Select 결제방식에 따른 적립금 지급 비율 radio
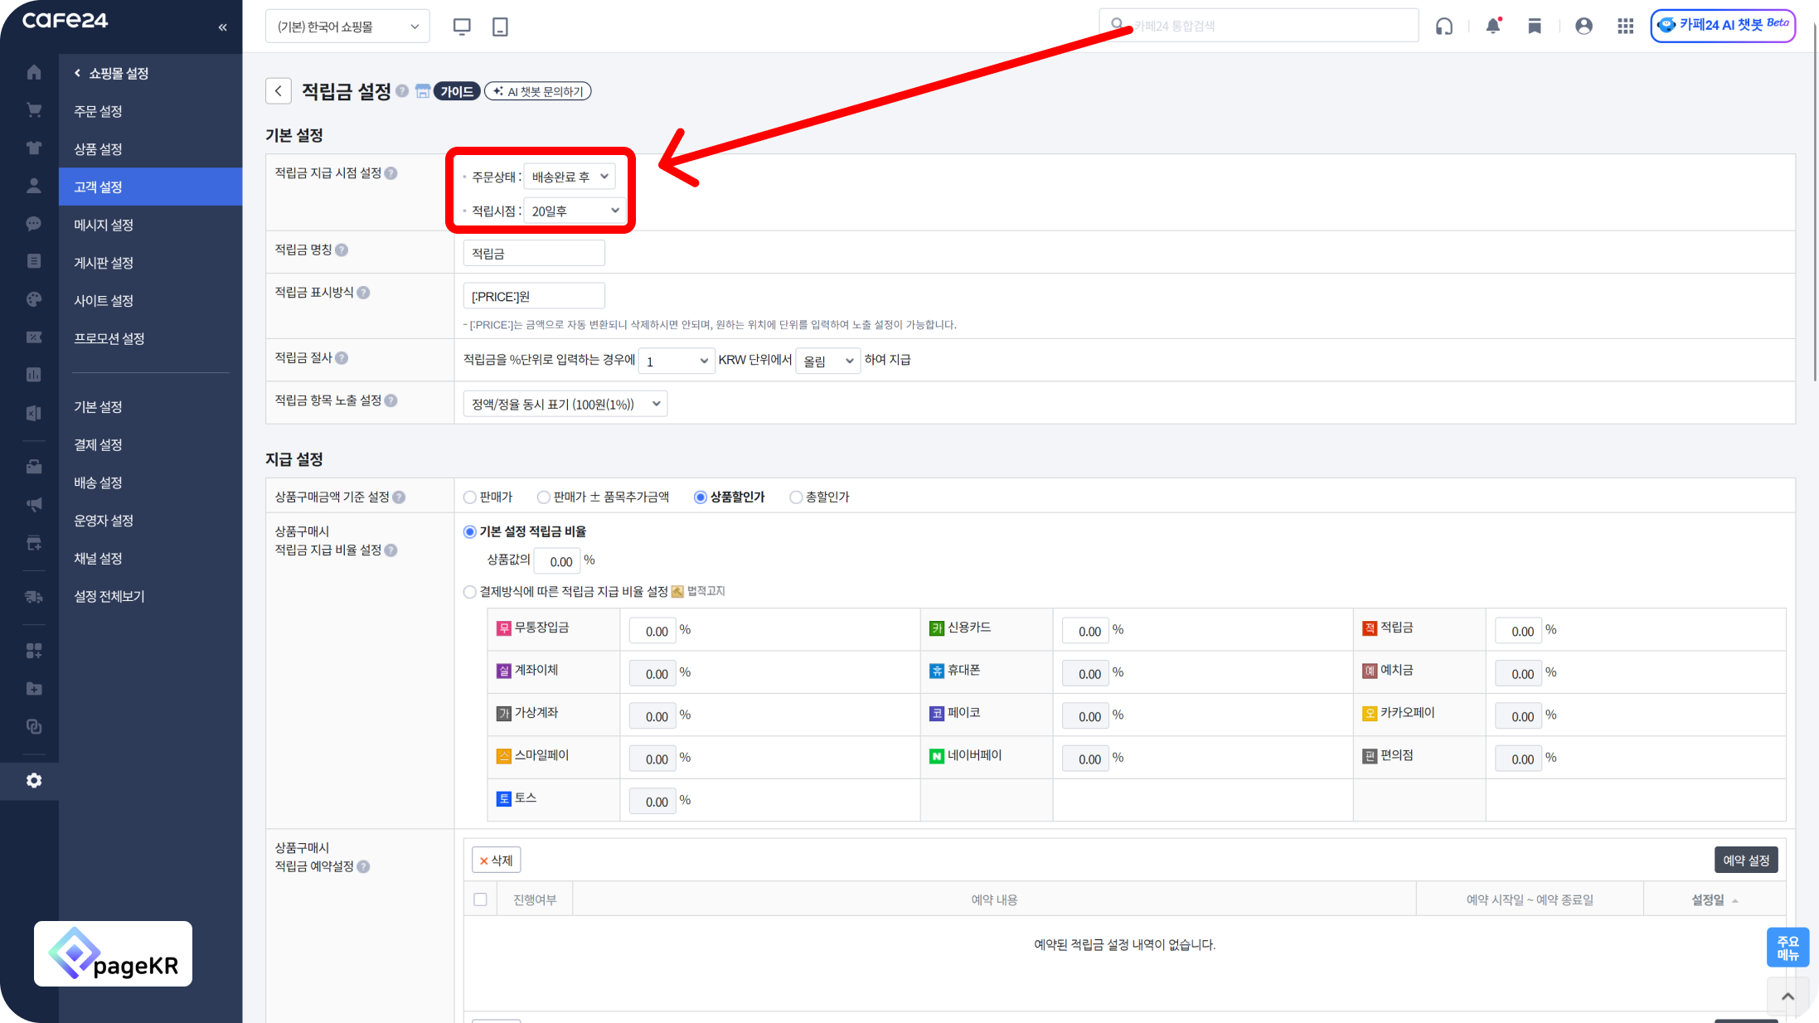The image size is (1819, 1023). (470, 592)
